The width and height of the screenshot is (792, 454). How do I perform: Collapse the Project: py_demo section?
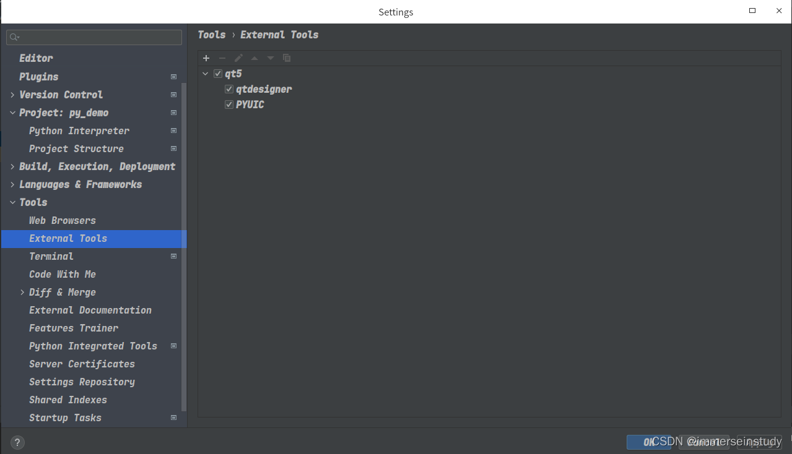click(x=12, y=113)
